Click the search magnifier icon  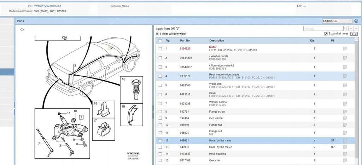click(346, 28)
